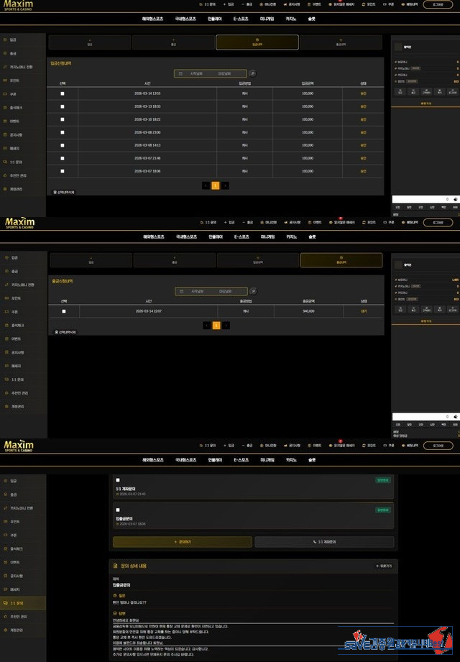Click 답변완료 badge on the 입출금문의 card
The height and width of the screenshot is (662, 460).
[x=383, y=510]
